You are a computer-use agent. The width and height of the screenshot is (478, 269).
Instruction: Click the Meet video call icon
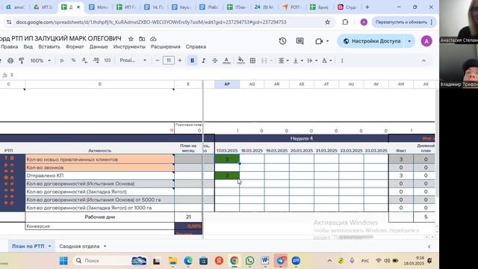(x=319, y=41)
